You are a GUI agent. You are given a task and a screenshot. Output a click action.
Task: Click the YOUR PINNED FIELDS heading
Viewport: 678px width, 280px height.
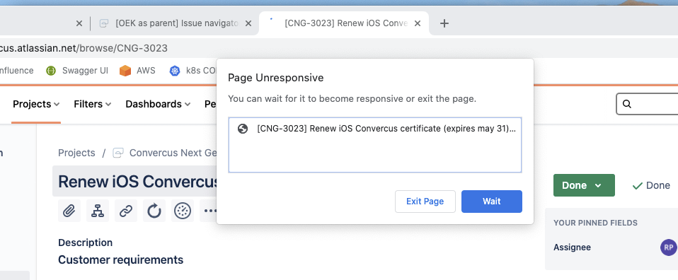[x=595, y=223]
